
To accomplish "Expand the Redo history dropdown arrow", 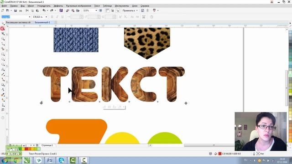I will [x=55, y=10].
